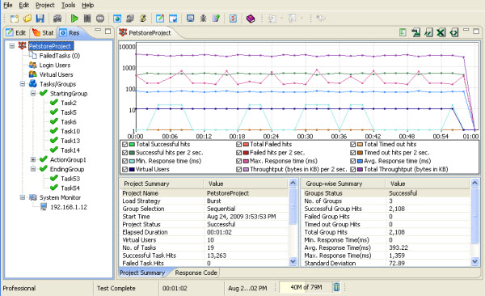
Task: Select Task10 in the tree
Action: pyautogui.click(x=70, y=131)
